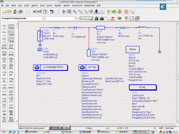Click the MSub substrate block

tap(132, 49)
